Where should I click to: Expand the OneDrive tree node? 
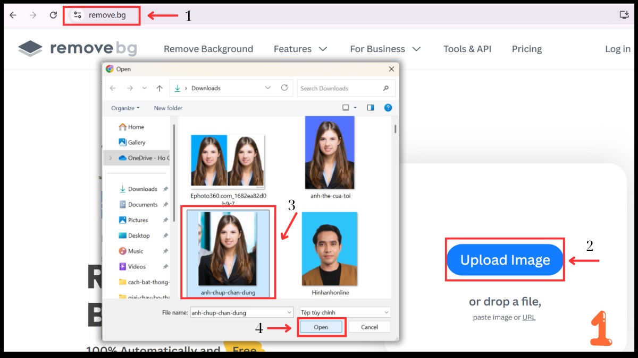[111, 158]
